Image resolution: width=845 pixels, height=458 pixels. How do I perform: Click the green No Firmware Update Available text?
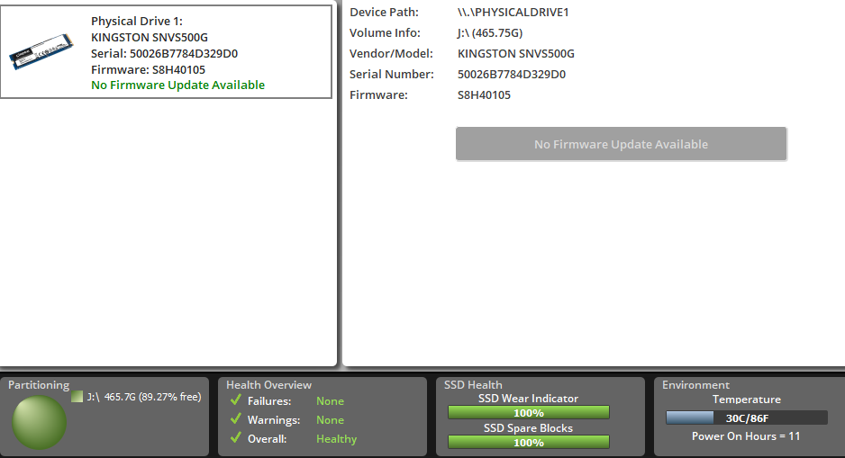coord(177,85)
